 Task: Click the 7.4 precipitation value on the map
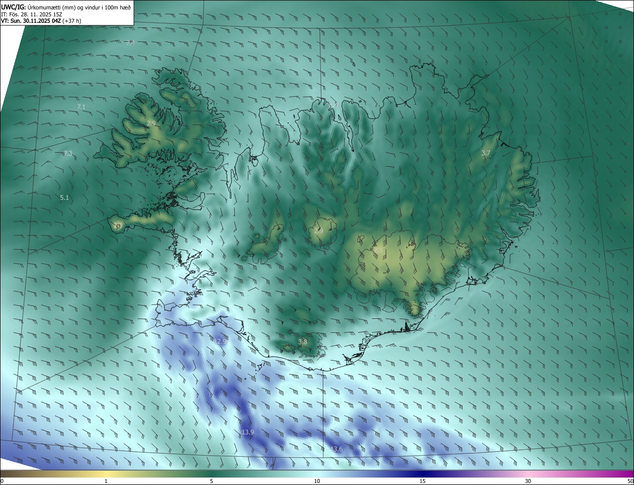[x=130, y=43]
